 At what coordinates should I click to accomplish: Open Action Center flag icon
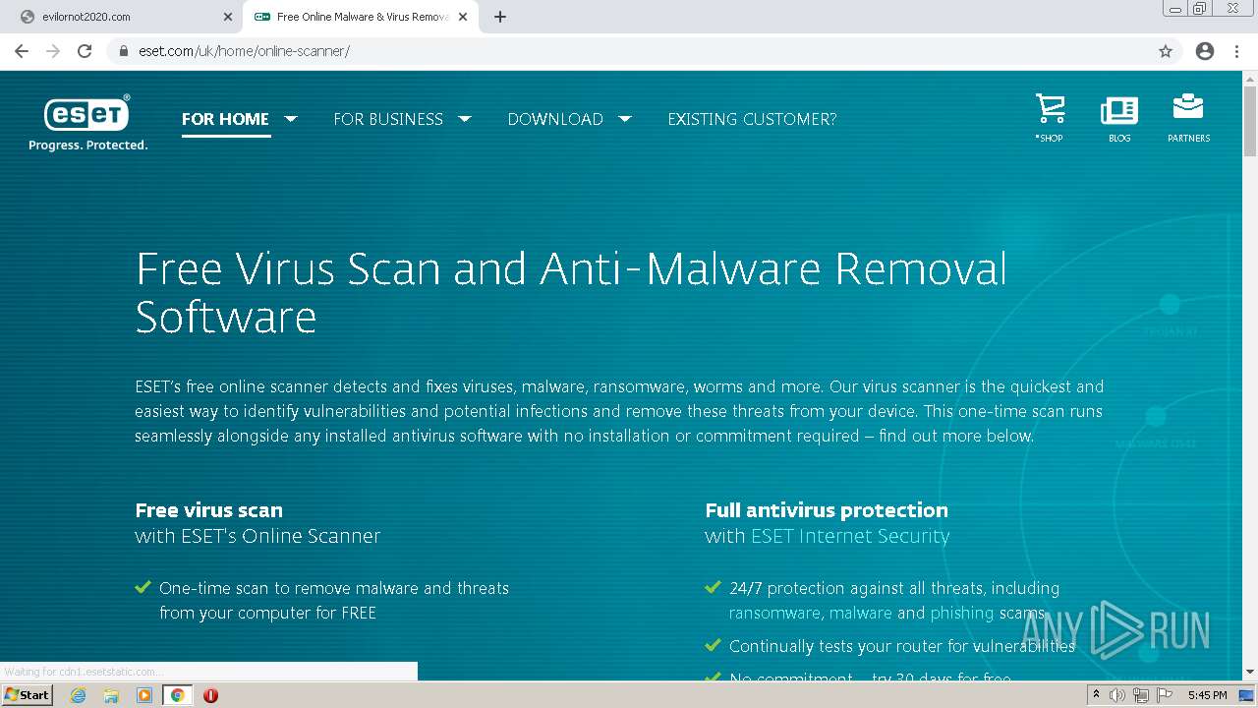pyautogui.click(x=1164, y=695)
